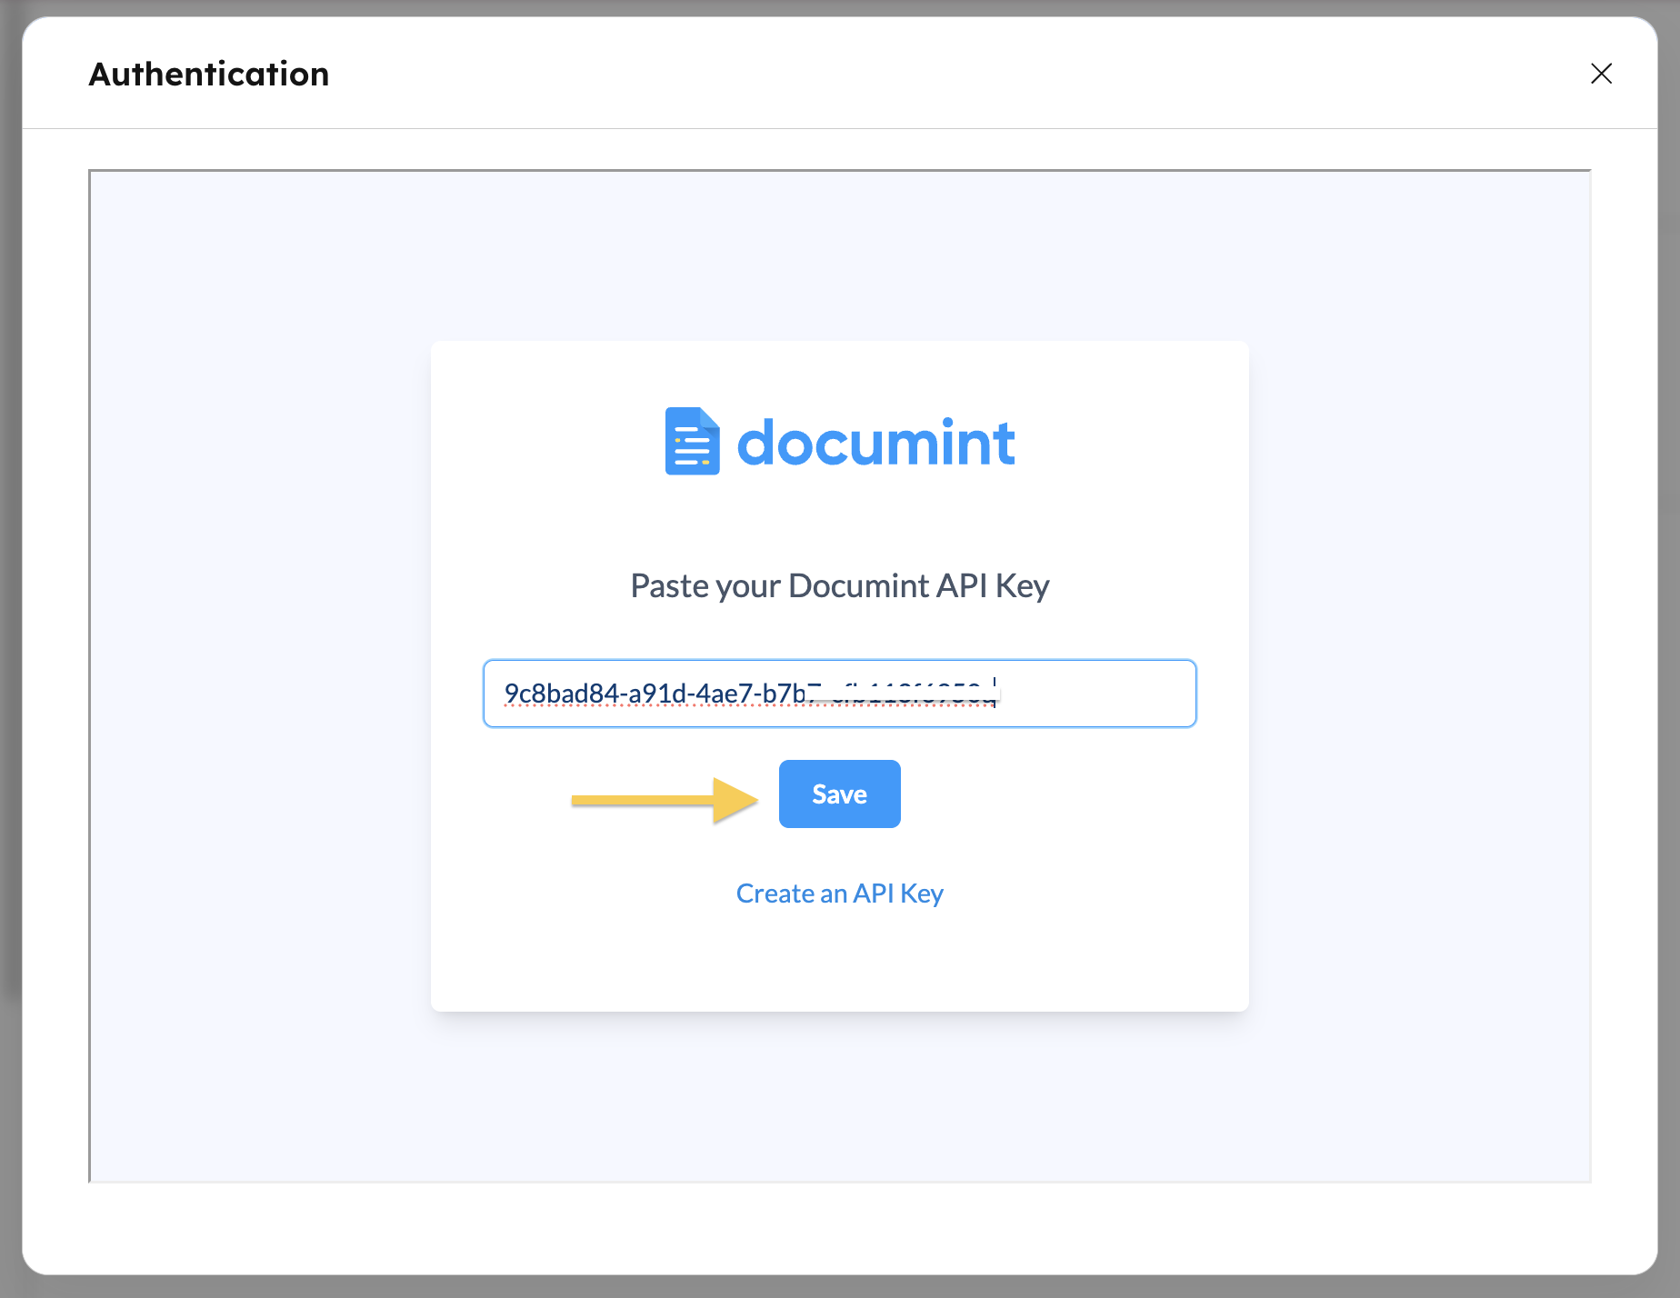Focus the Documint API key input field
The height and width of the screenshot is (1298, 1680).
(839, 694)
